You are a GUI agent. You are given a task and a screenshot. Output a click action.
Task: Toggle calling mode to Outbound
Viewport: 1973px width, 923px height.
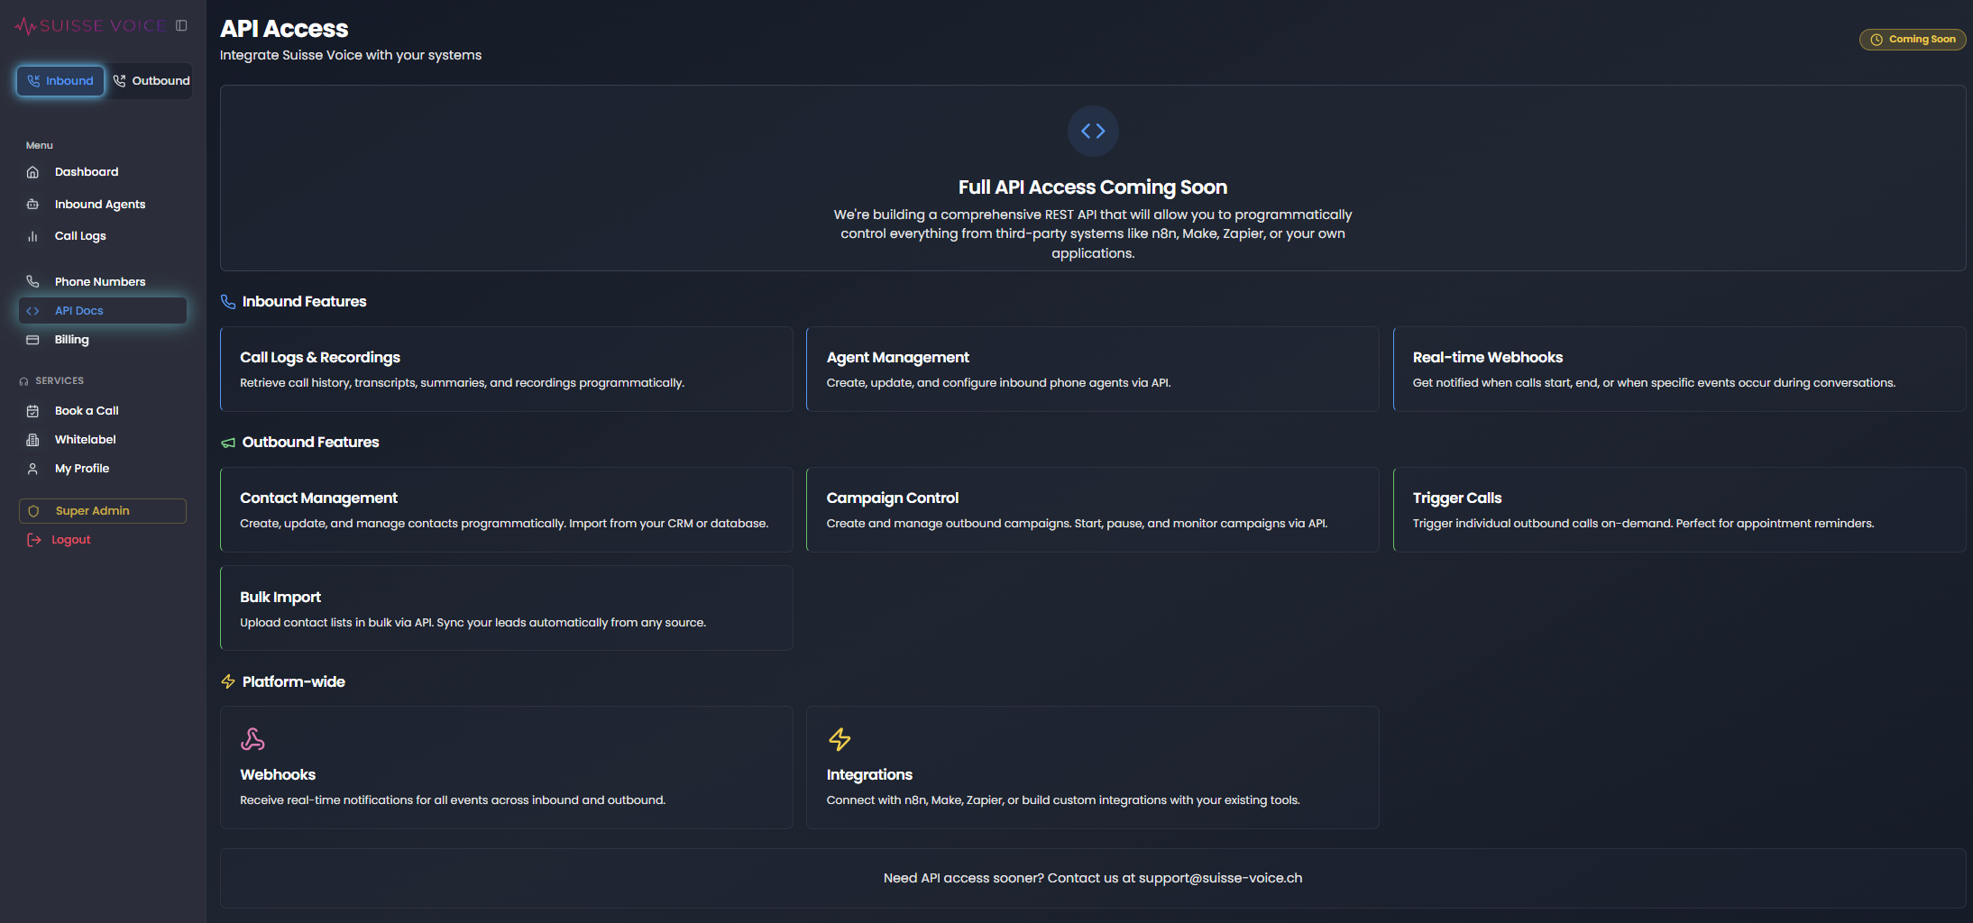(151, 80)
